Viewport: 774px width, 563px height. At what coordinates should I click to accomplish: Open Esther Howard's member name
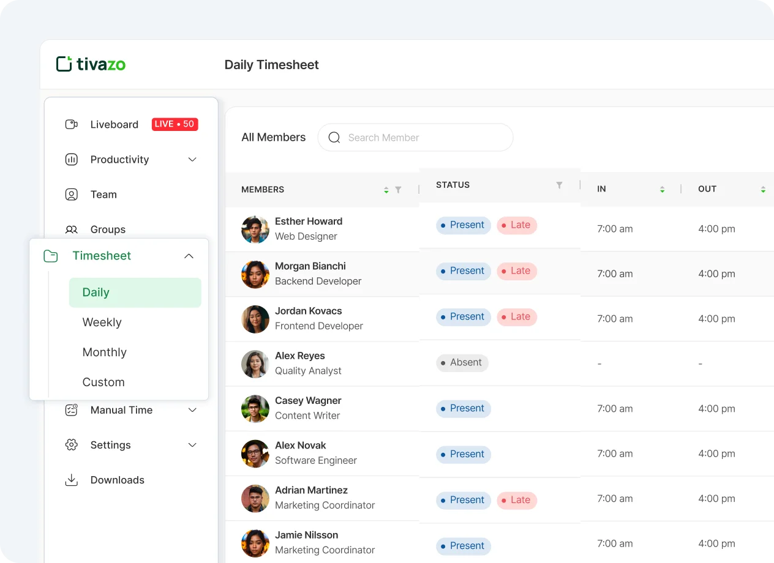[x=309, y=222]
